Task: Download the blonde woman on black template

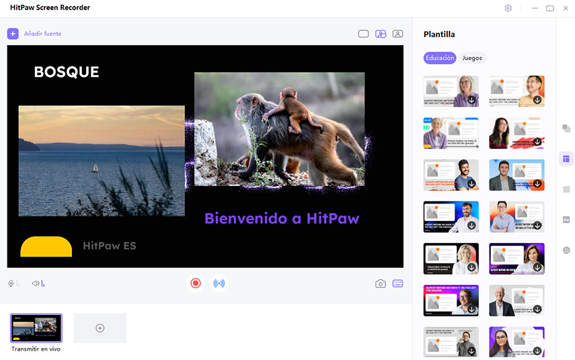Action: point(471,267)
